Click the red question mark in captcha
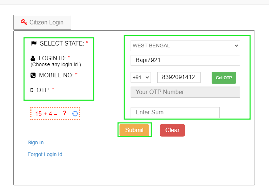Viewport: 269px width, 195px height. coord(64,113)
